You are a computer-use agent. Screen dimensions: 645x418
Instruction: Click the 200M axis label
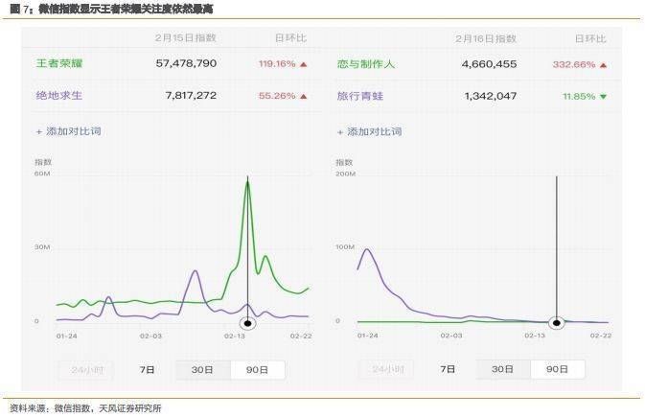point(346,174)
